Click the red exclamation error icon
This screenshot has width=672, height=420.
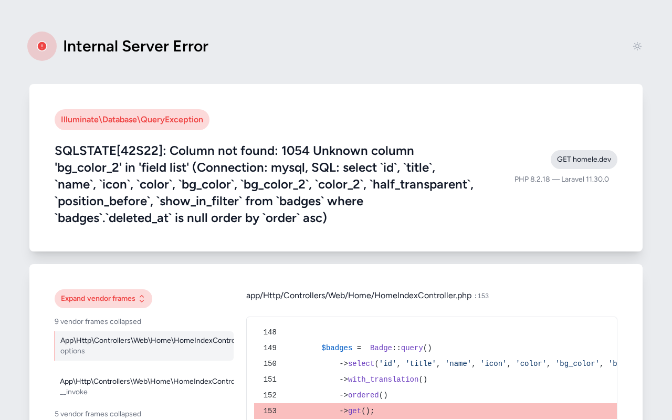[42, 46]
